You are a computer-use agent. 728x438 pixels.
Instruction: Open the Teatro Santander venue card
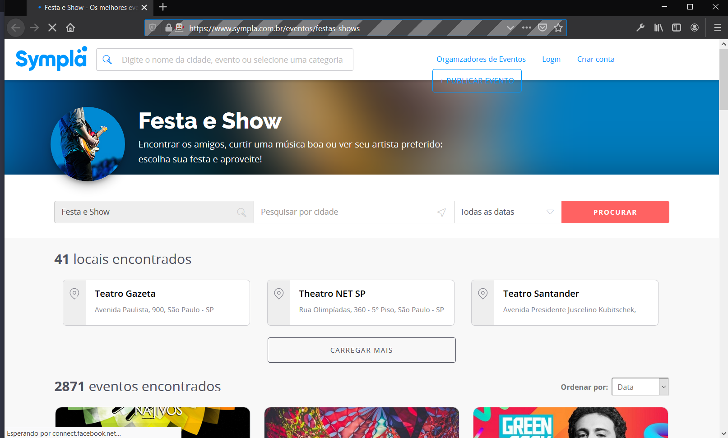(x=565, y=303)
